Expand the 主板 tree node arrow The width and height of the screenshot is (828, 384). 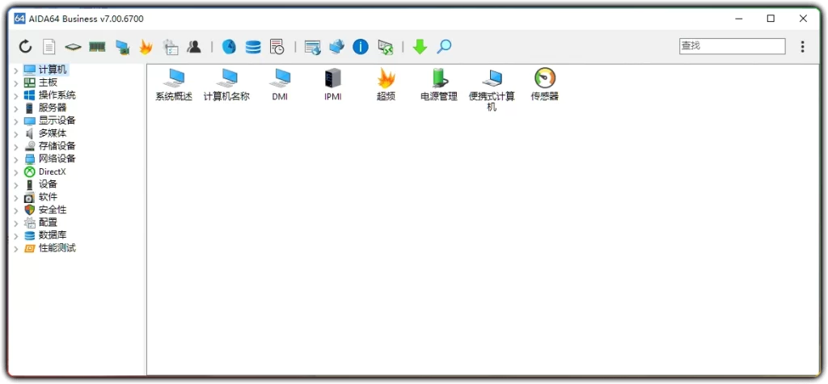pyautogui.click(x=16, y=83)
